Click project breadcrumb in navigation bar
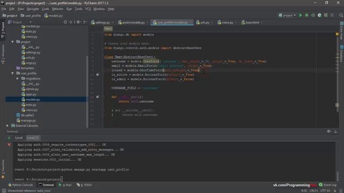The image size is (344, 193). [x=10, y=16]
